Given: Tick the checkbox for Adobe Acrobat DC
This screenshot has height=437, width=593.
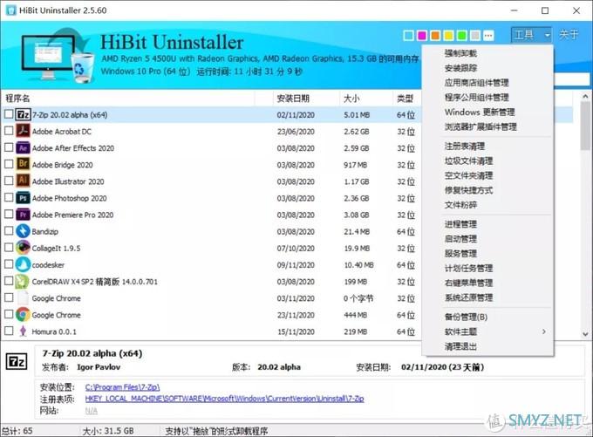Looking at the screenshot, I should pyautogui.click(x=9, y=131).
